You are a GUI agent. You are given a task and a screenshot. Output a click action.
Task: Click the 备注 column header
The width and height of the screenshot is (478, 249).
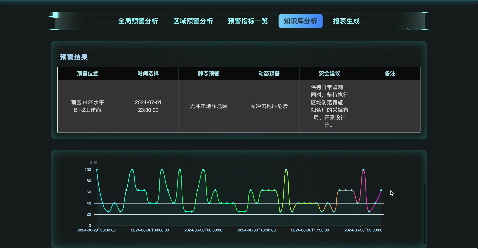pyautogui.click(x=390, y=74)
